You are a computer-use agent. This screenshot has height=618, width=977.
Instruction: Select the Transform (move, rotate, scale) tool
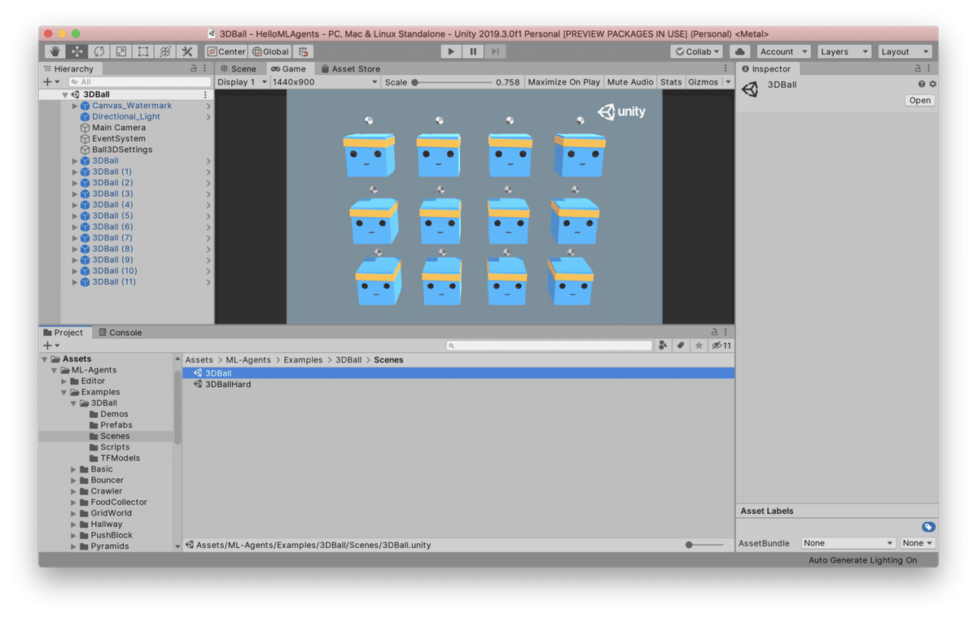coord(164,51)
